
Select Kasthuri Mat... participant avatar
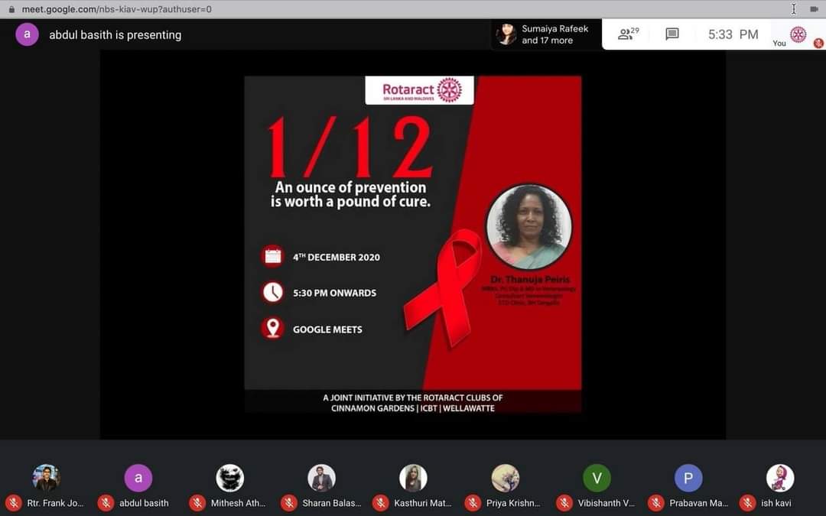pyautogui.click(x=413, y=478)
